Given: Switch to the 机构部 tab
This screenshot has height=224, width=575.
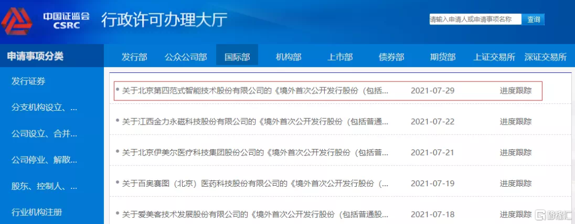Looking at the screenshot, I should pos(289,57).
